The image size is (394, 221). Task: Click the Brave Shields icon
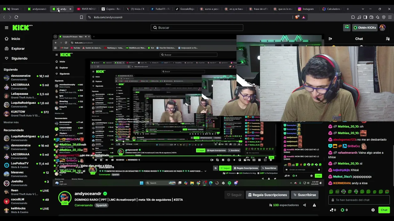297,17
